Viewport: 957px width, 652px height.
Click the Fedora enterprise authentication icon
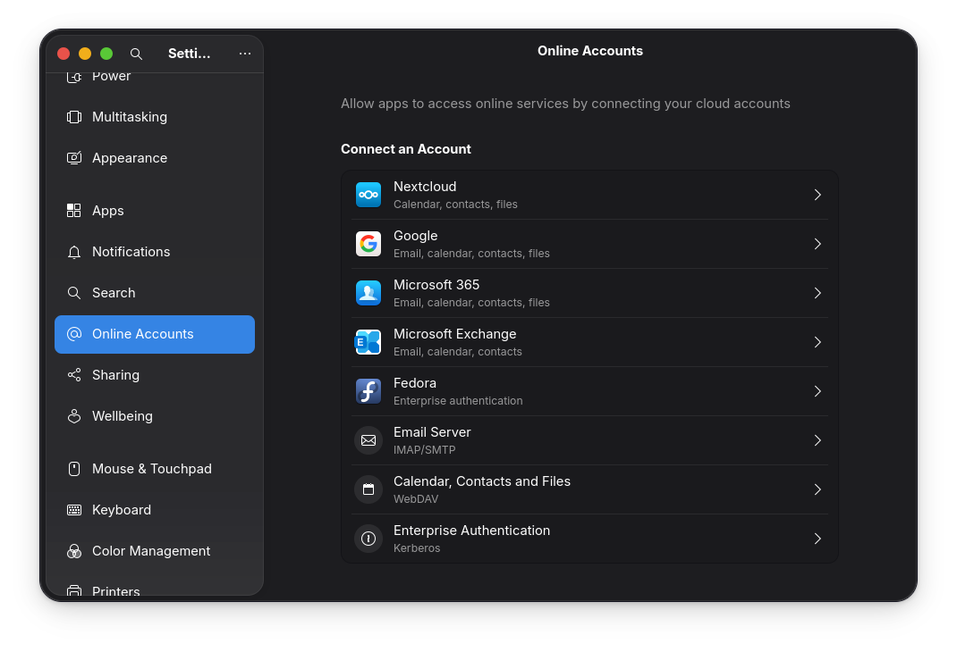point(368,390)
